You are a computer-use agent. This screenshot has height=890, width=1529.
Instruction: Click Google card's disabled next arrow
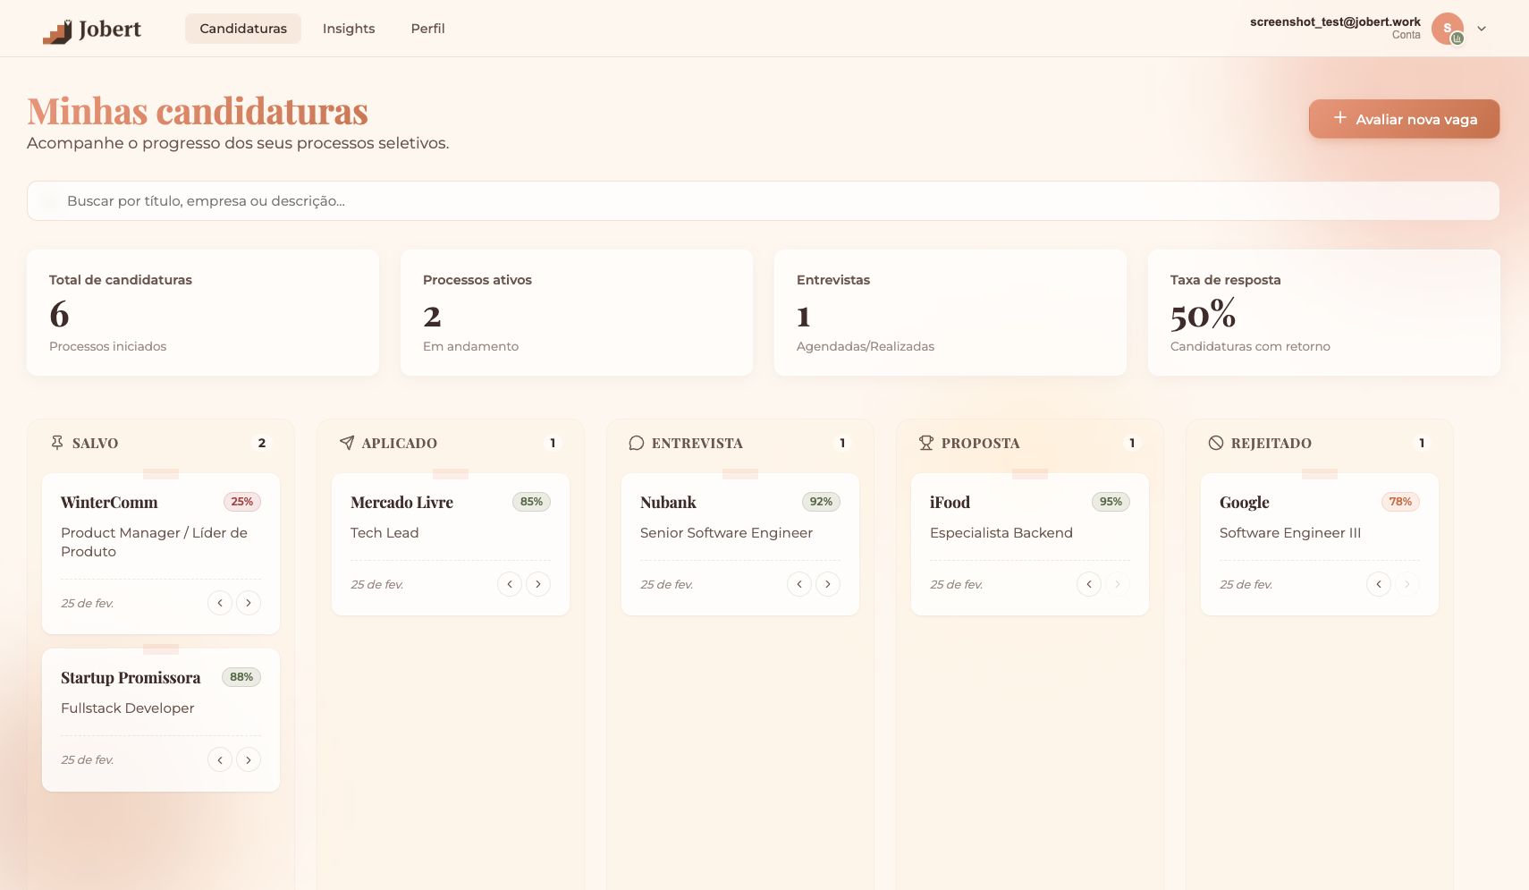[x=1407, y=584]
